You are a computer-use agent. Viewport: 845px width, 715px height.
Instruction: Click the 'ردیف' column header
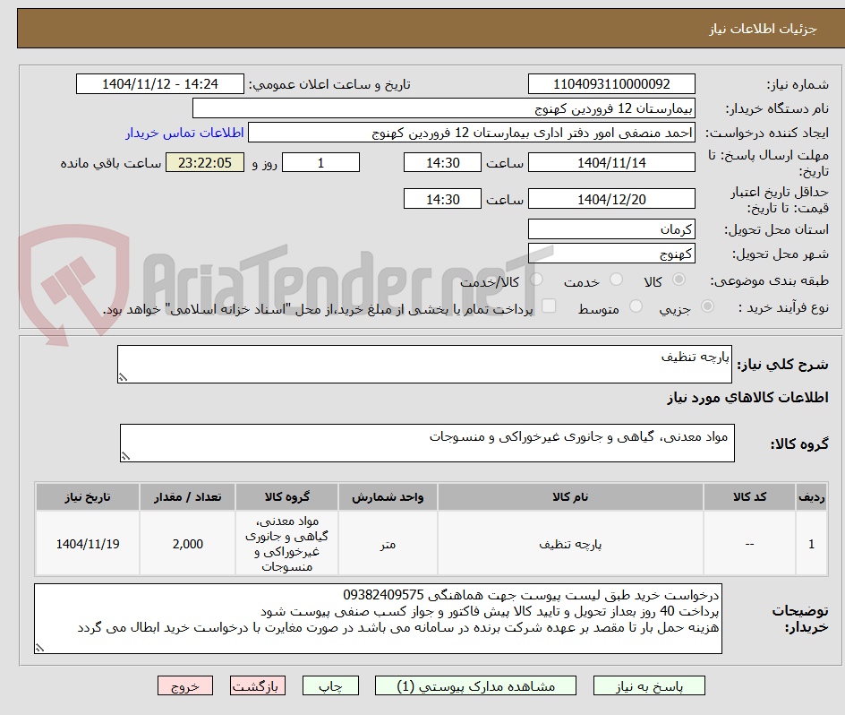coord(812,497)
